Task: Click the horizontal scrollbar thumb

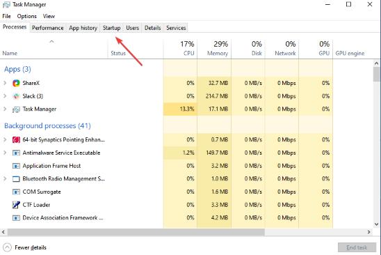Action: (136, 232)
